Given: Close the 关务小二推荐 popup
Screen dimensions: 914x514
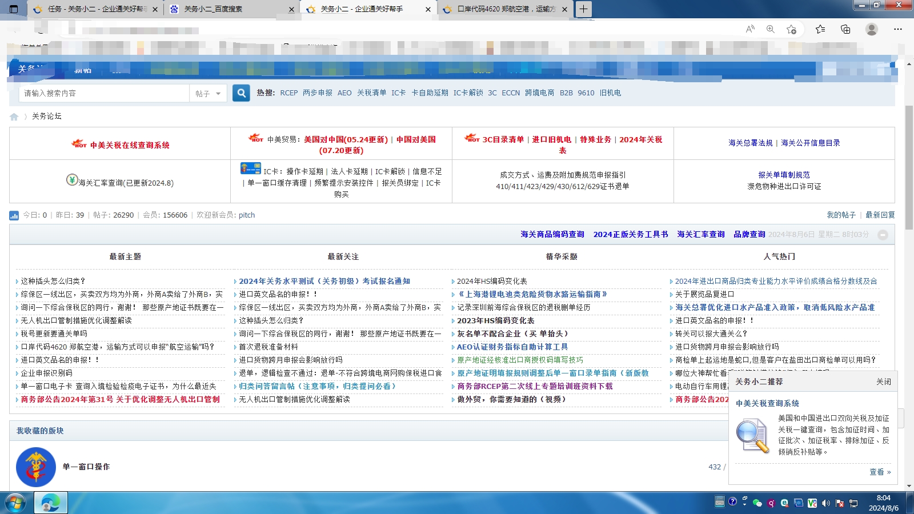Looking at the screenshot, I should click(x=884, y=382).
